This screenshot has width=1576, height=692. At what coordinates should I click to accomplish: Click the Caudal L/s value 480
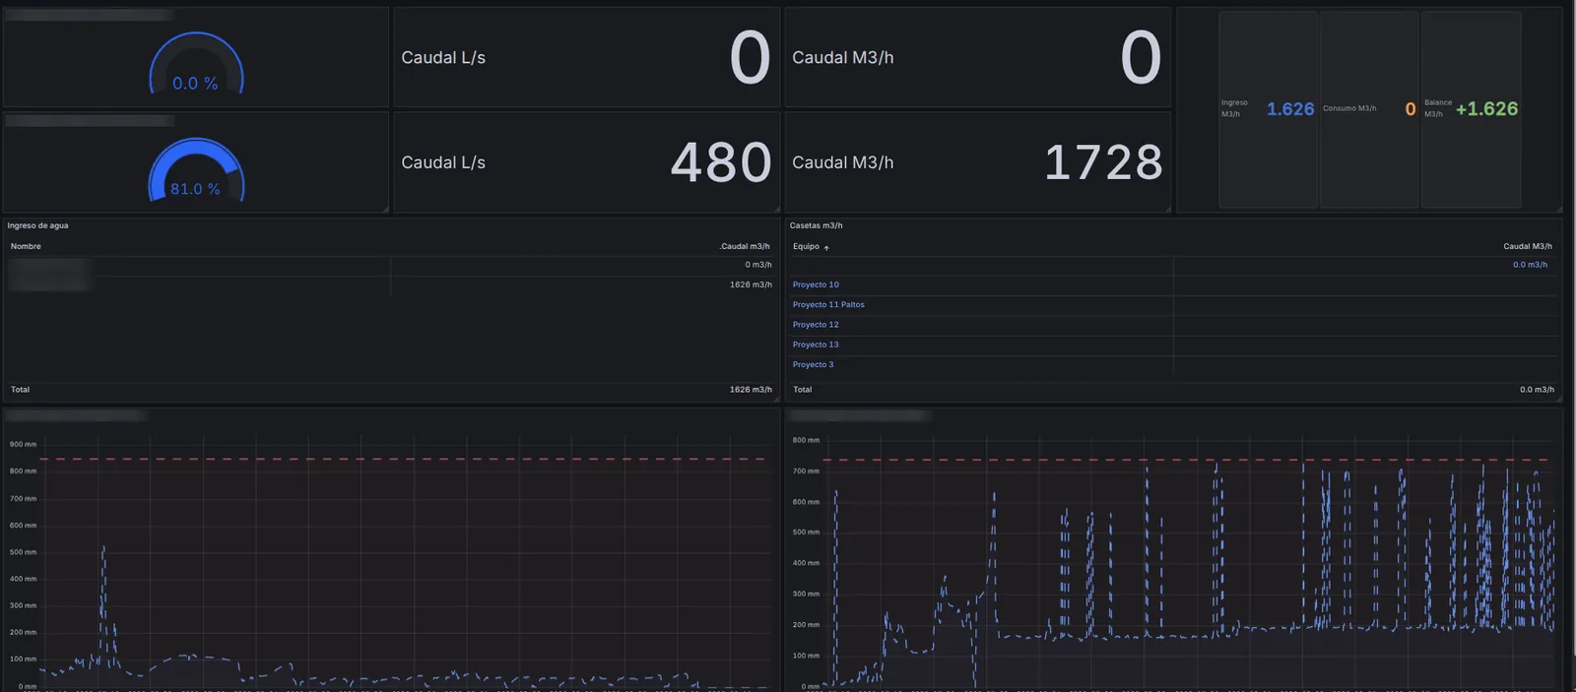(721, 162)
